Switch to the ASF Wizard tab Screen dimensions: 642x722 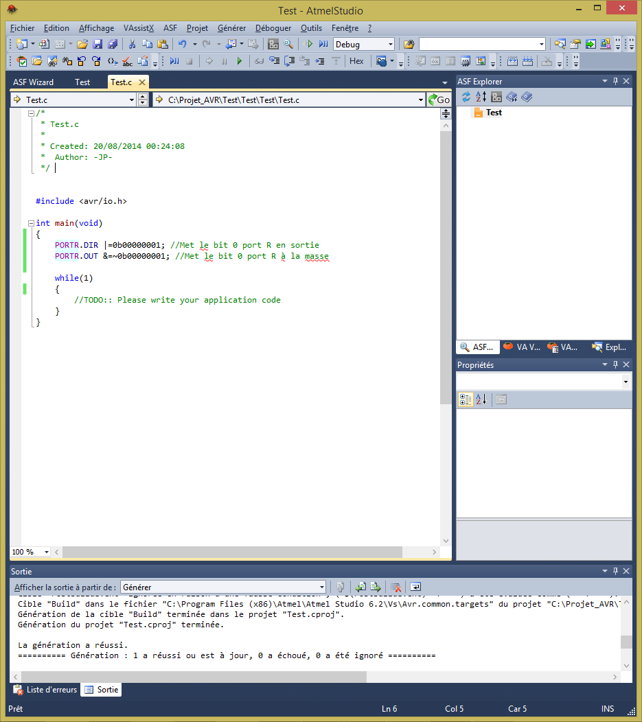click(x=33, y=82)
